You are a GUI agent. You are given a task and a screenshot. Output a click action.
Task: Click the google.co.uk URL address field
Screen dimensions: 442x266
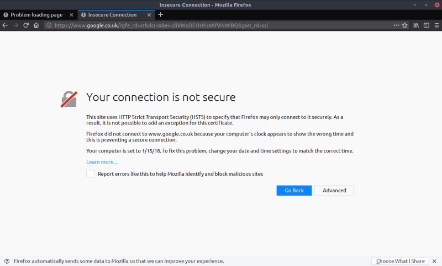coord(221,25)
